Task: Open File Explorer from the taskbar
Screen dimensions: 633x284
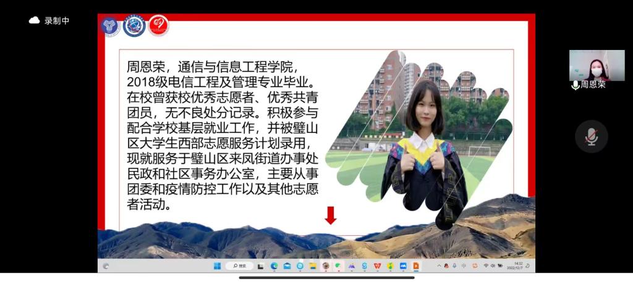Action: pyautogui.click(x=313, y=266)
